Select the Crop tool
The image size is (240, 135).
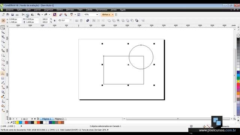(3, 37)
